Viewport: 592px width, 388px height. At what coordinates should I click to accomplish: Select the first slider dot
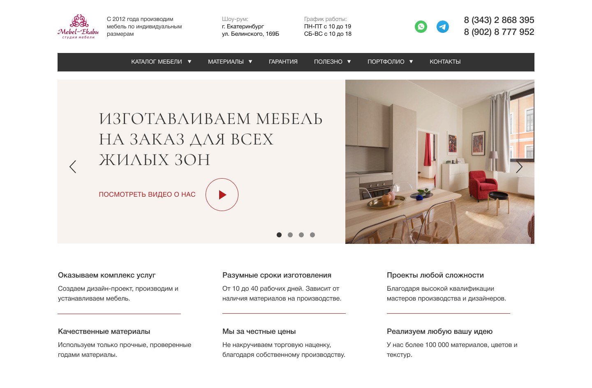coord(279,235)
